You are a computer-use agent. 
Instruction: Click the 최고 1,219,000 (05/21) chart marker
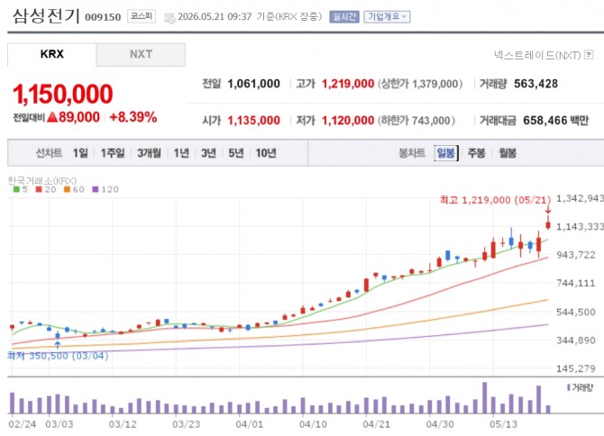coord(495,200)
